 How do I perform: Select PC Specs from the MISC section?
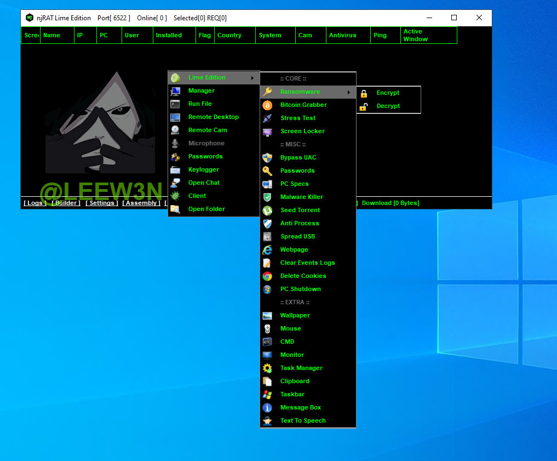pyautogui.click(x=294, y=184)
